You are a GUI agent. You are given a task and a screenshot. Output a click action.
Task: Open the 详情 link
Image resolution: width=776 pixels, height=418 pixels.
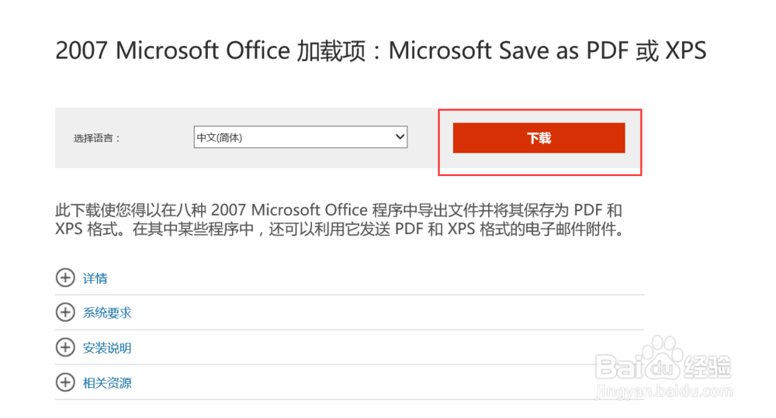95,278
